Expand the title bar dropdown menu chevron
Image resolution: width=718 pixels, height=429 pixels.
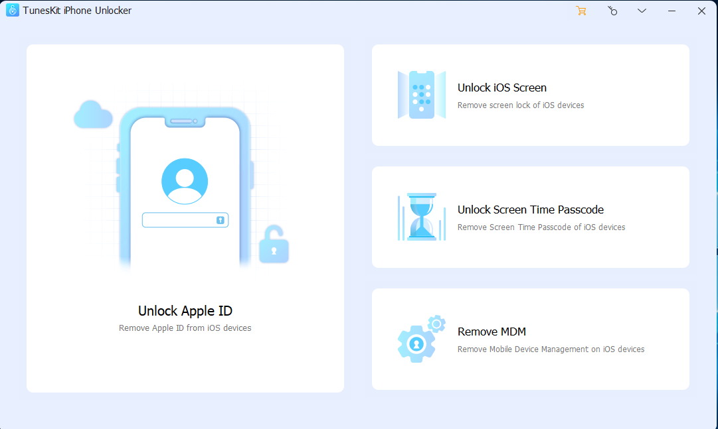tap(642, 11)
